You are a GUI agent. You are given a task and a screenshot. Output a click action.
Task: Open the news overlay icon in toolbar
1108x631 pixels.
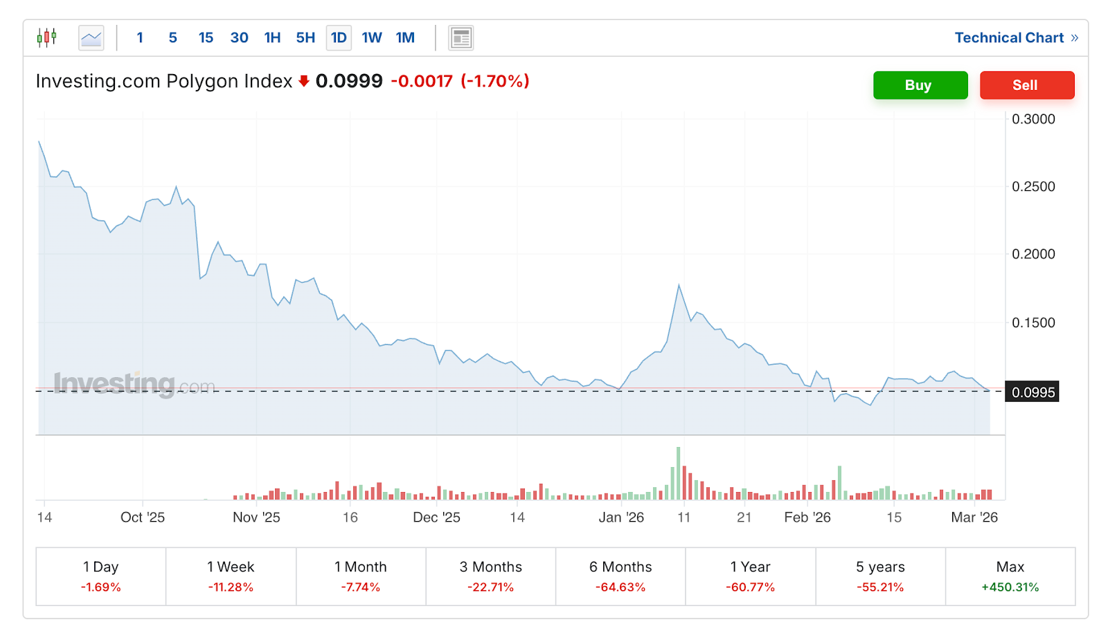[x=461, y=37]
